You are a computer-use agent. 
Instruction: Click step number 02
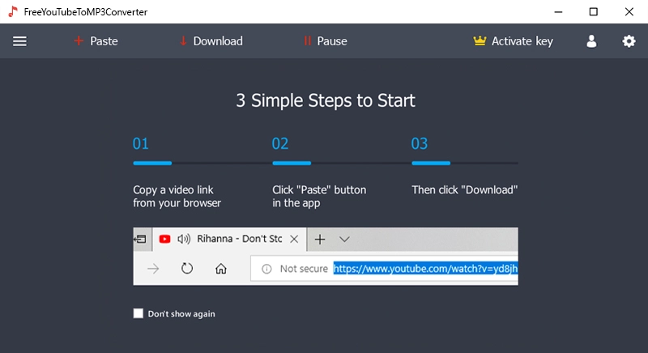pos(279,143)
